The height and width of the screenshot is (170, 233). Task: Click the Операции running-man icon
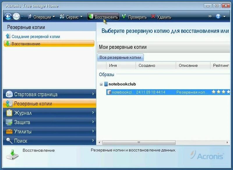point(30,17)
